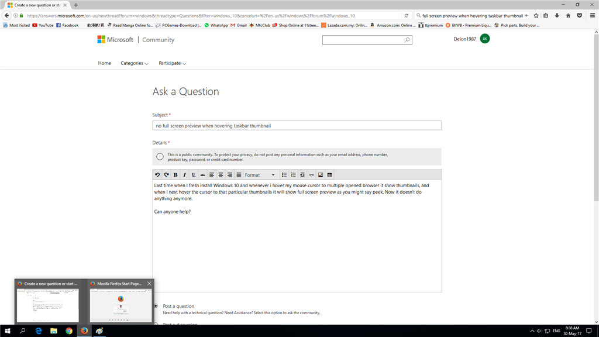The height and width of the screenshot is (337, 599).
Task: Insert a hyperlink from the toolbar
Action: point(311,175)
